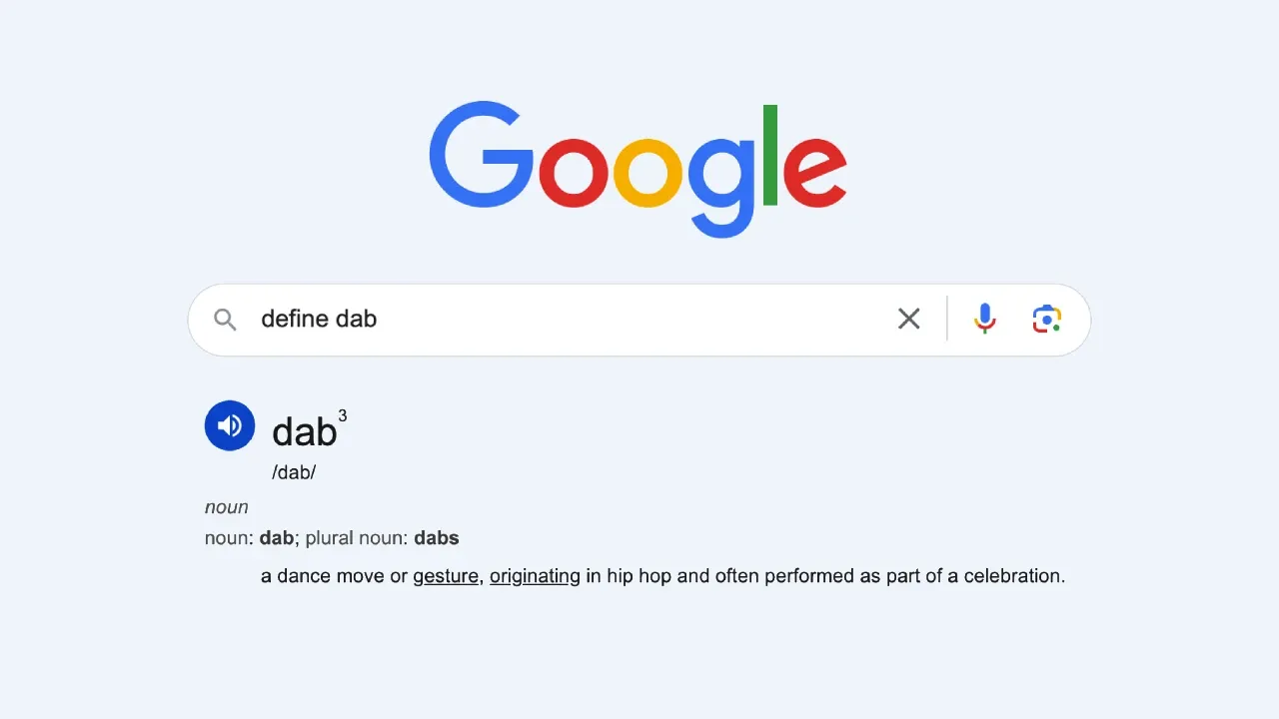Viewport: 1279px width, 719px height.
Task: Click the bold word dabs
Action: point(437,537)
